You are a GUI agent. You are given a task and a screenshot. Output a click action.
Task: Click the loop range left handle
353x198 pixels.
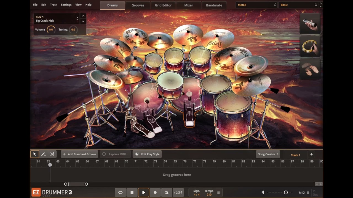click(x=66, y=184)
